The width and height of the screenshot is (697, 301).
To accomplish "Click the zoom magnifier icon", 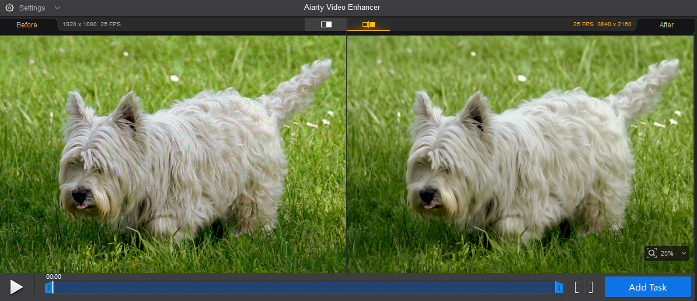I will [x=652, y=253].
